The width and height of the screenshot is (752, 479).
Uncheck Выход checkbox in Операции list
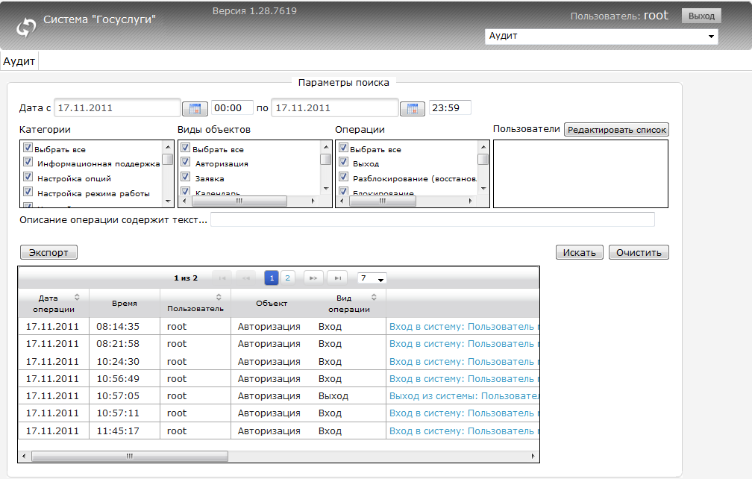pos(344,163)
